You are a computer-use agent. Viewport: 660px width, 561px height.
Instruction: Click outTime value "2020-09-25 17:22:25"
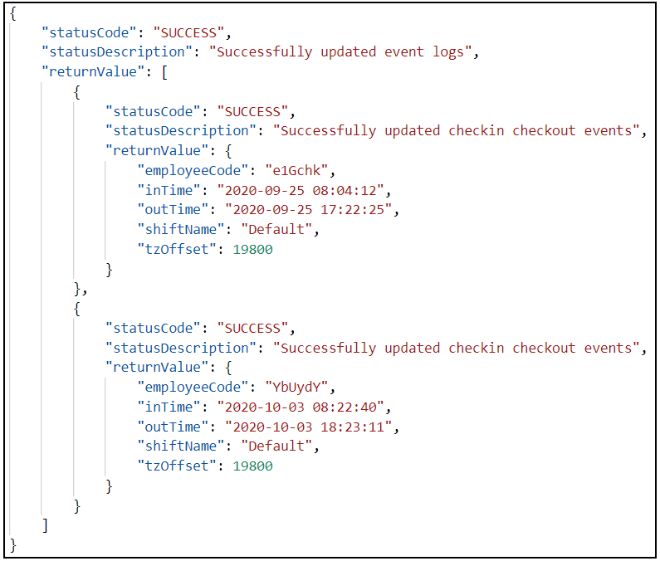pos(309,210)
